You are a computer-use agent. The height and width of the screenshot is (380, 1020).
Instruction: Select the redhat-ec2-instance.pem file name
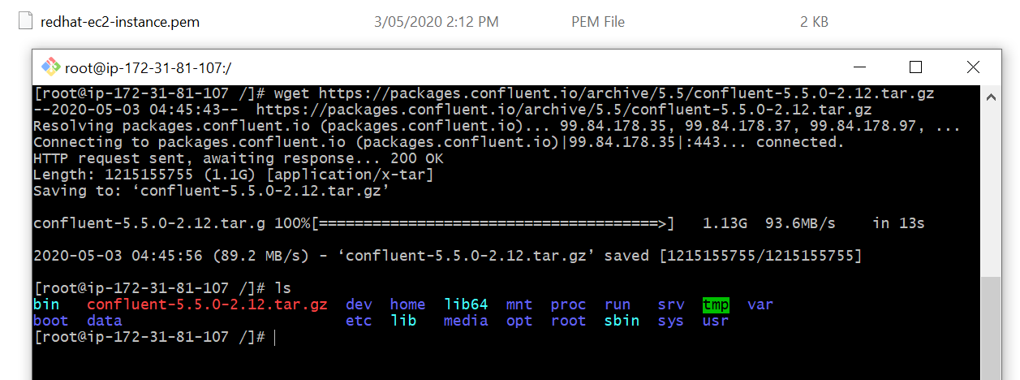click(x=120, y=22)
